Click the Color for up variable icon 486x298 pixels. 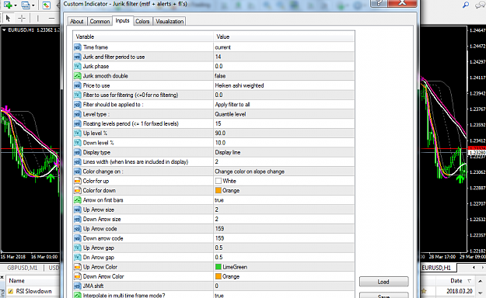tap(78, 181)
